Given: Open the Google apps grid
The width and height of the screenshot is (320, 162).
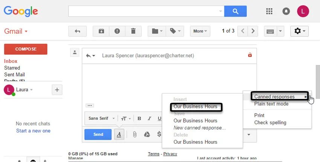Looking at the screenshot, I should pos(269,11).
